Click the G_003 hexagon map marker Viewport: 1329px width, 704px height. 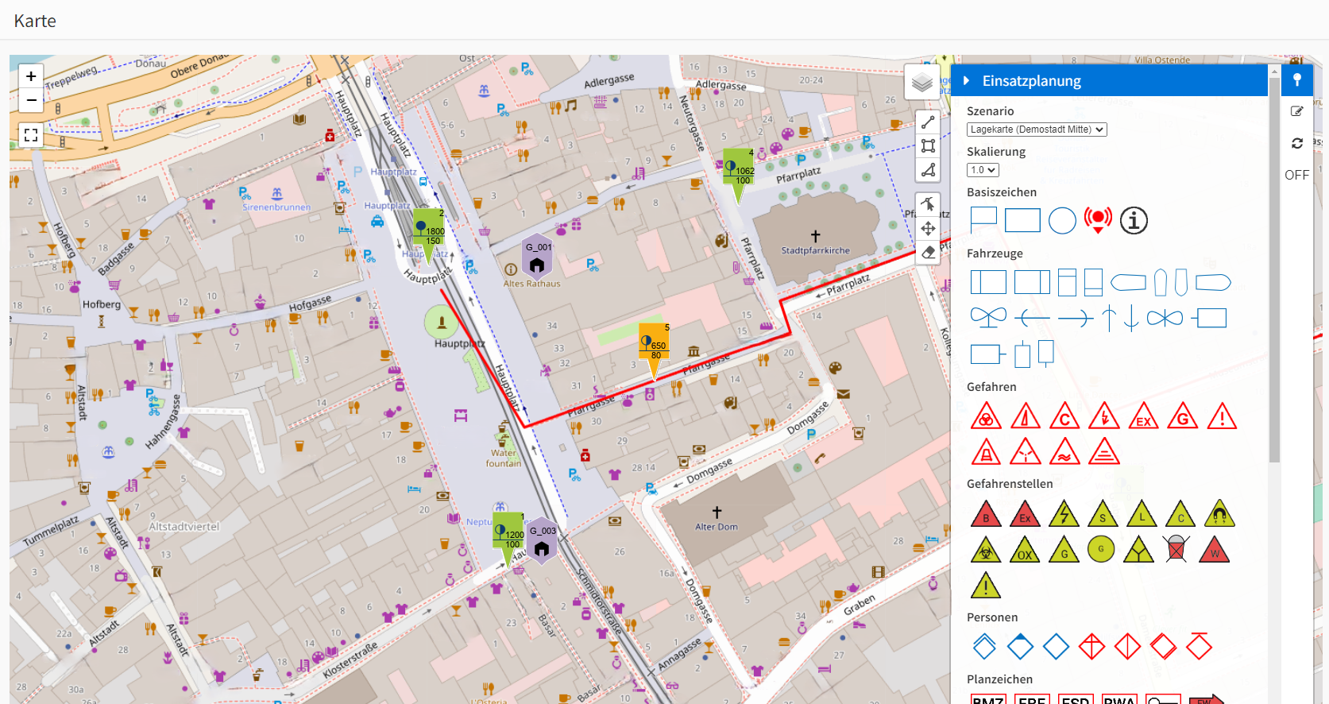(542, 540)
